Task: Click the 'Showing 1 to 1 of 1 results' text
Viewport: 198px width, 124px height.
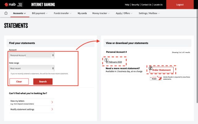Action: coord(181,52)
